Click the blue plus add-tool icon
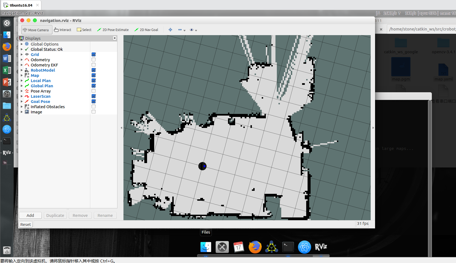 point(170,30)
